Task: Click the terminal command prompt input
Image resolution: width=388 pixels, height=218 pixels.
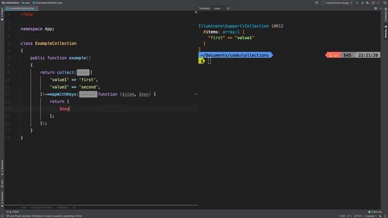Action: click(x=210, y=61)
